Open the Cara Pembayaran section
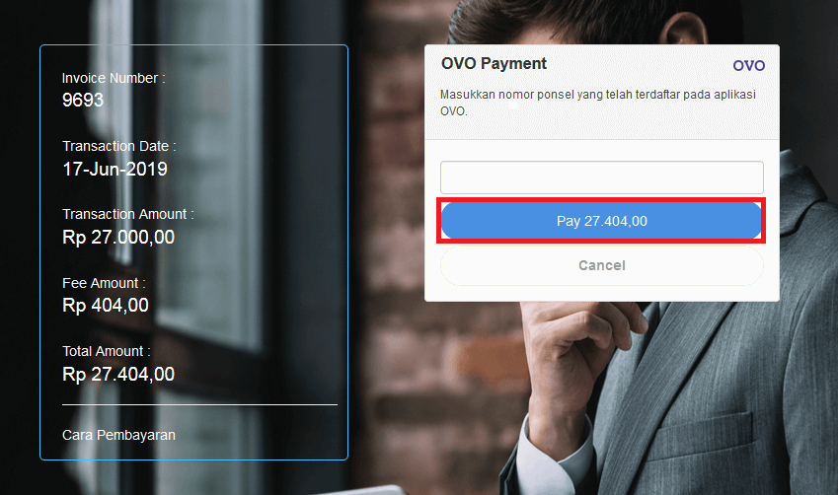 point(118,435)
